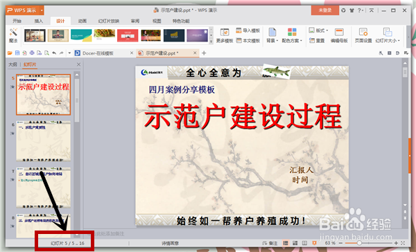Switch to 示范户建设.ppt document tab
Viewport: 416px width, 252px height.
click(162, 53)
